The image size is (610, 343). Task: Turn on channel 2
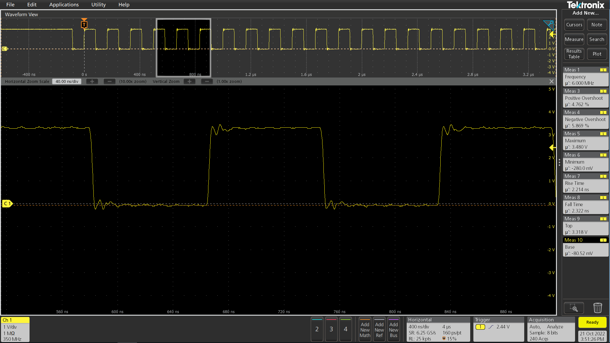(x=317, y=329)
